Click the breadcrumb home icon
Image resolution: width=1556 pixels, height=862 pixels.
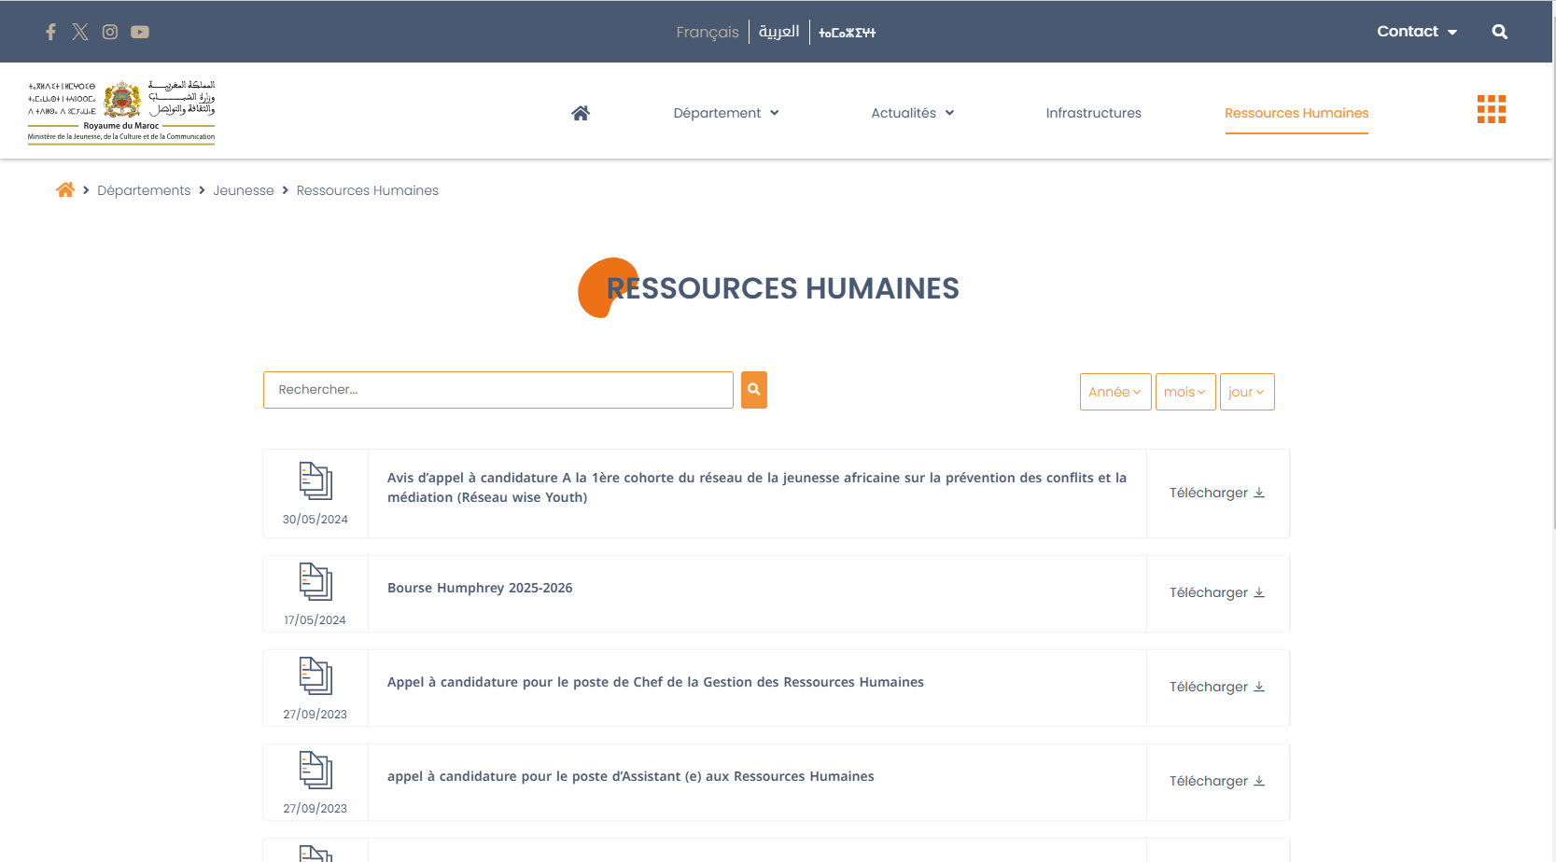pos(65,190)
